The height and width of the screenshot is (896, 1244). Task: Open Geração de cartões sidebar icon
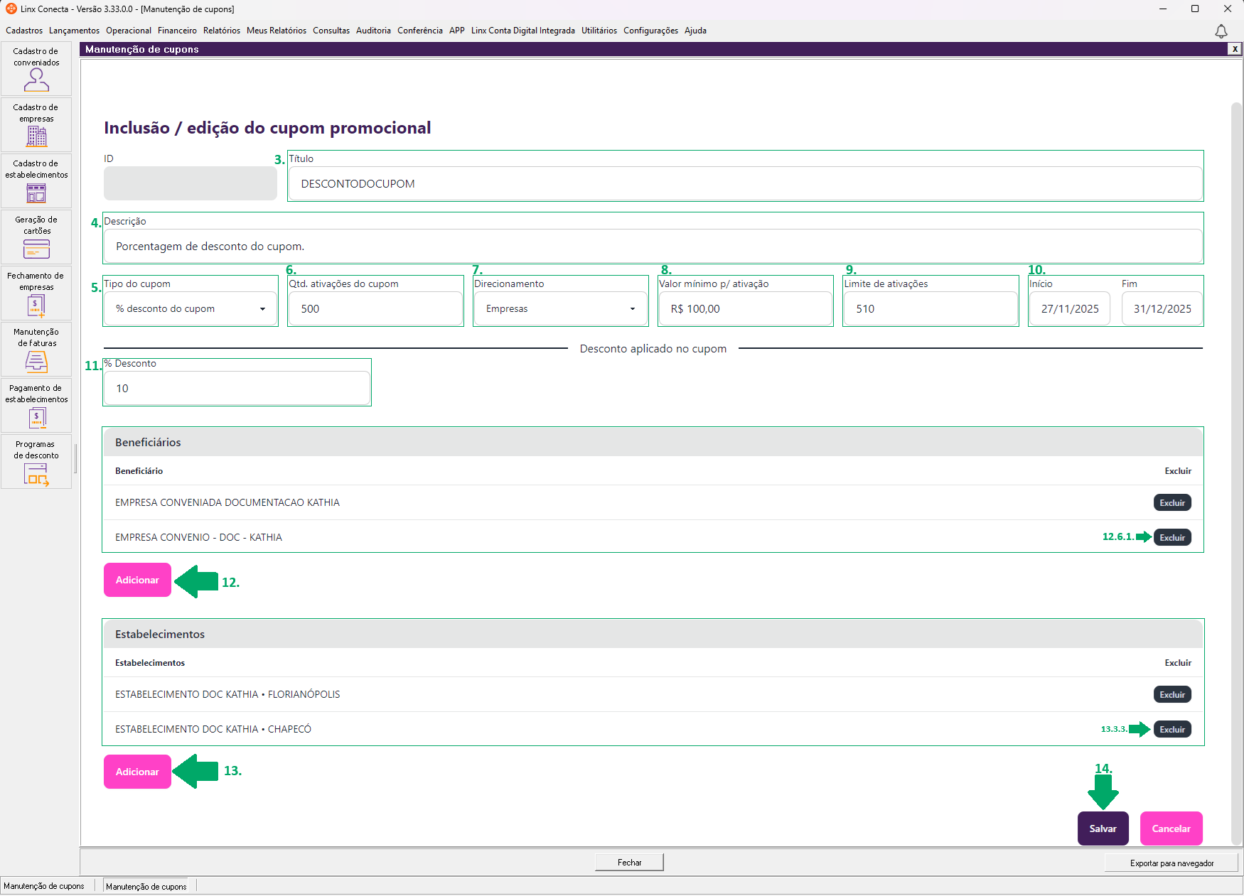click(x=36, y=237)
